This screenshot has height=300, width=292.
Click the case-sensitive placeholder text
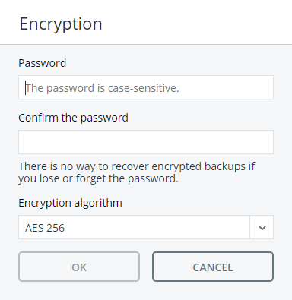103,88
